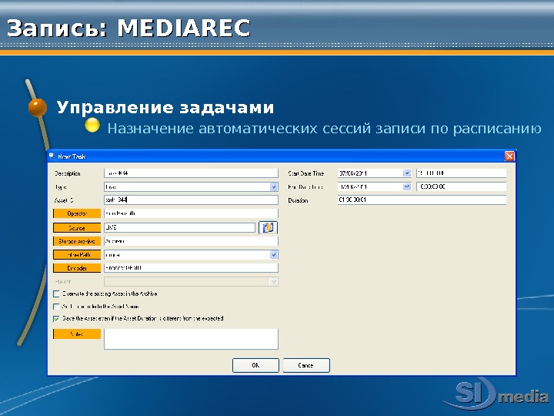Screen dimensions: 554x416
Task: Click the orange Storage Archive button
Action: point(77,241)
